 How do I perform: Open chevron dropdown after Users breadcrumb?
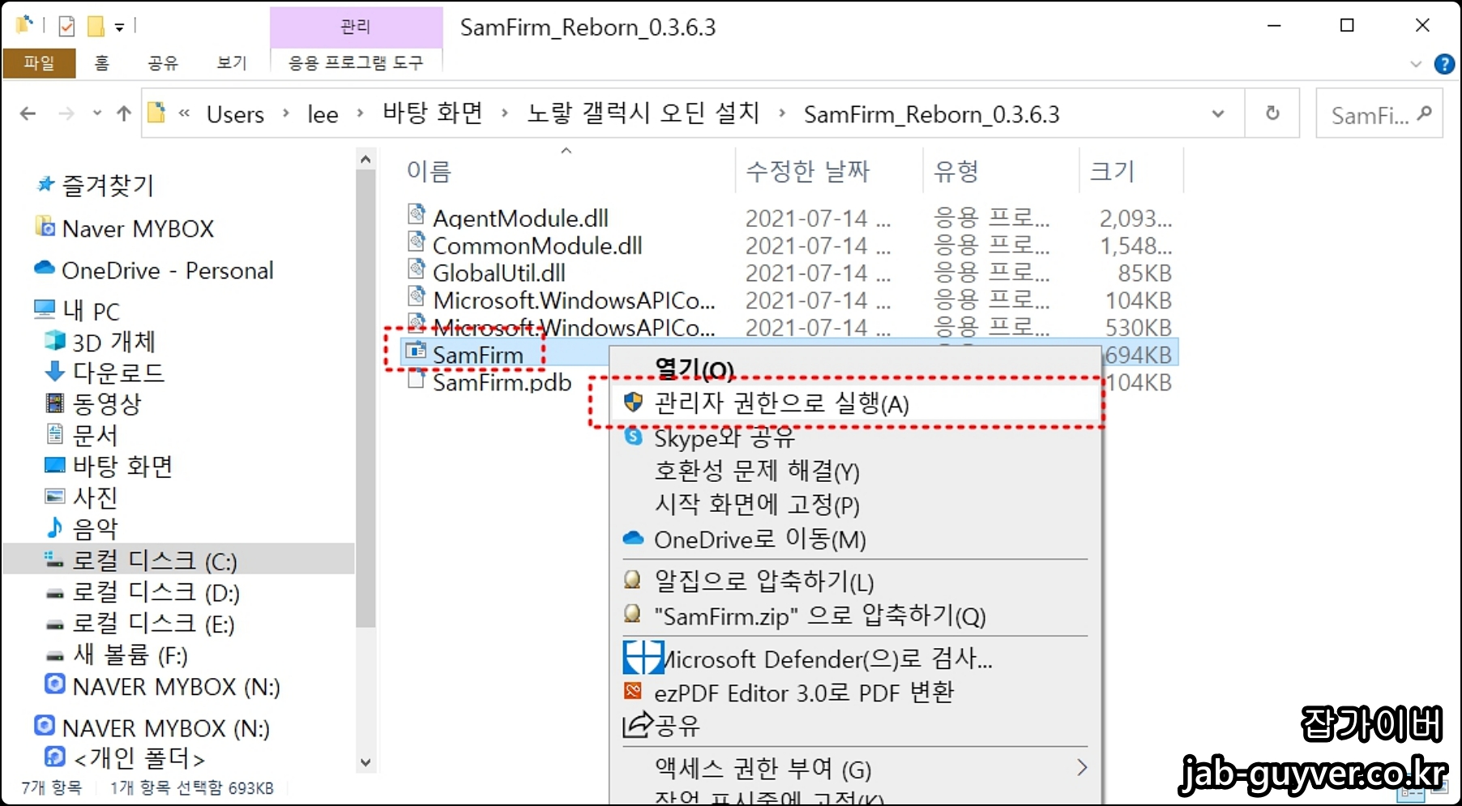click(286, 113)
